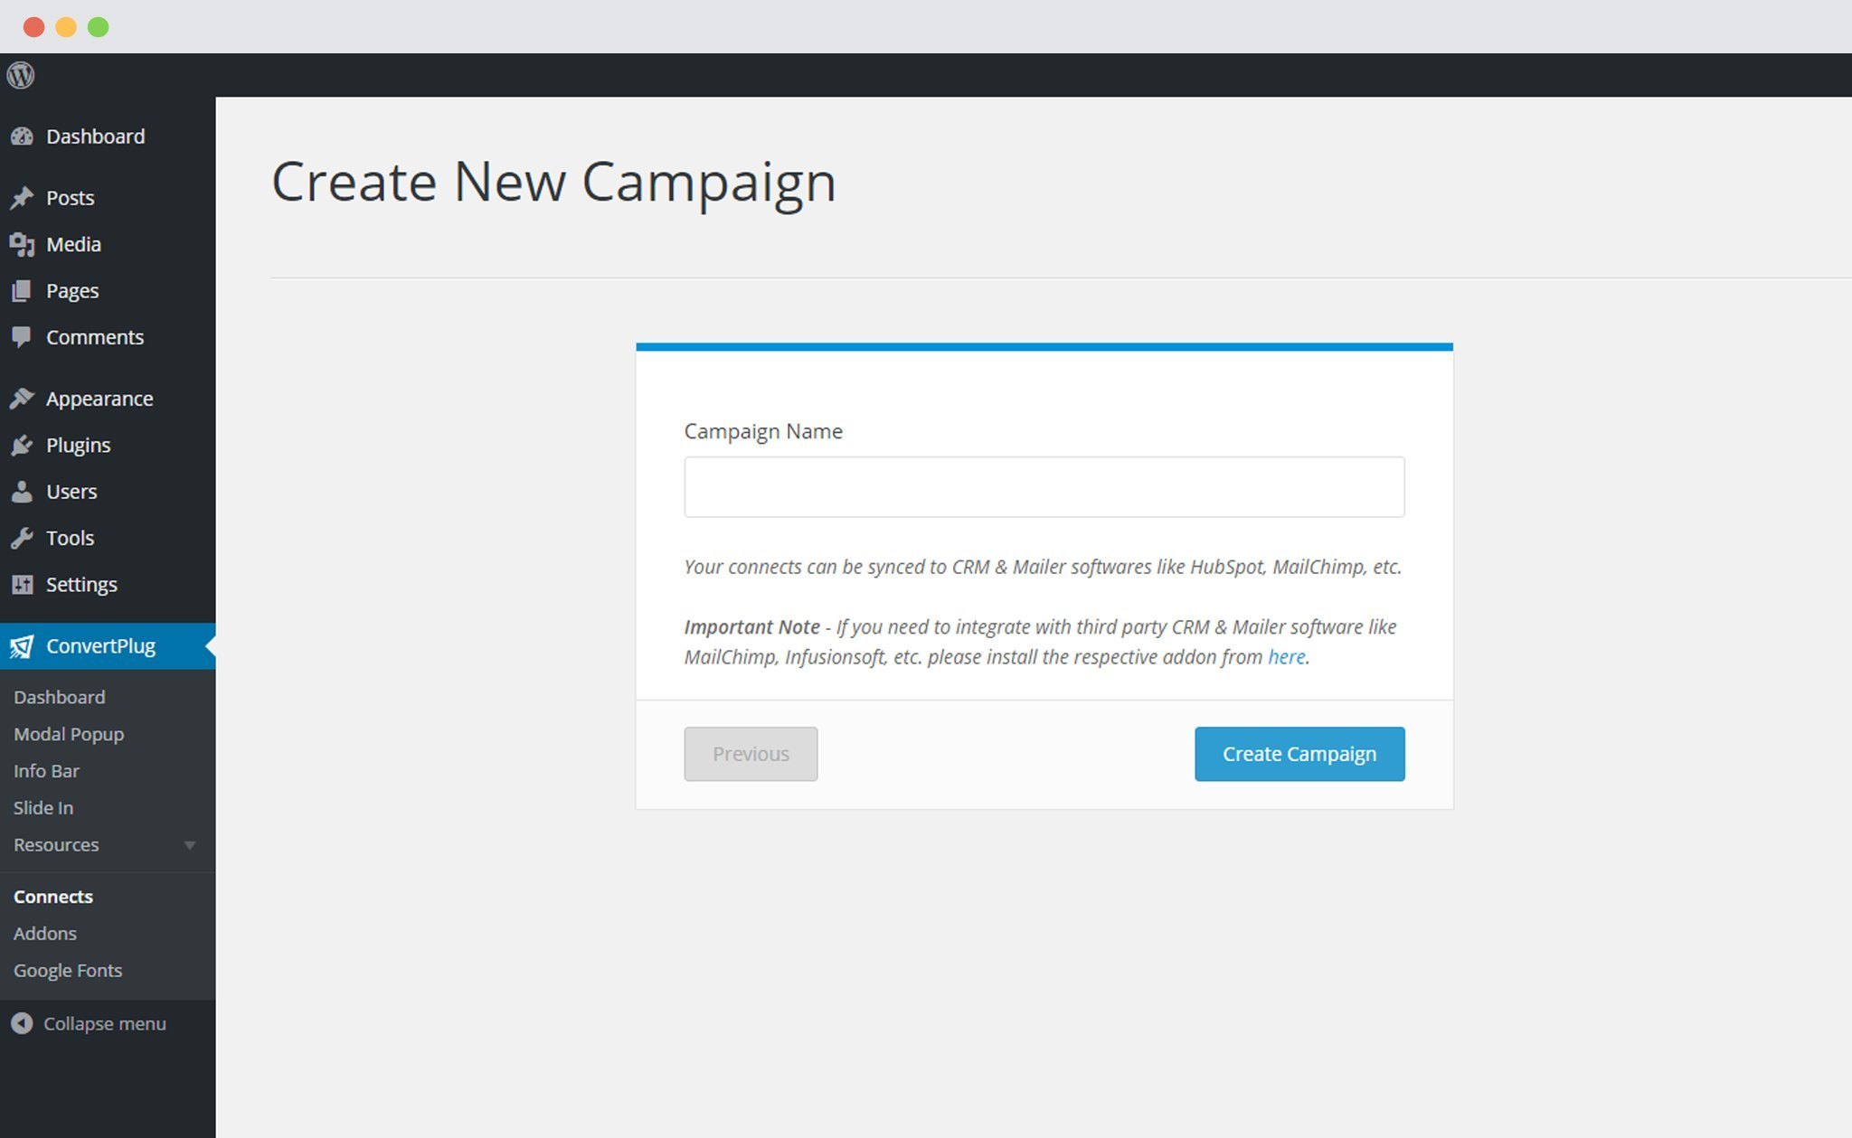Select Google Fonts in the sidebar
This screenshot has height=1138, width=1852.
click(68, 970)
